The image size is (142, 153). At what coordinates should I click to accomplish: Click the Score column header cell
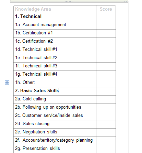point(106,9)
